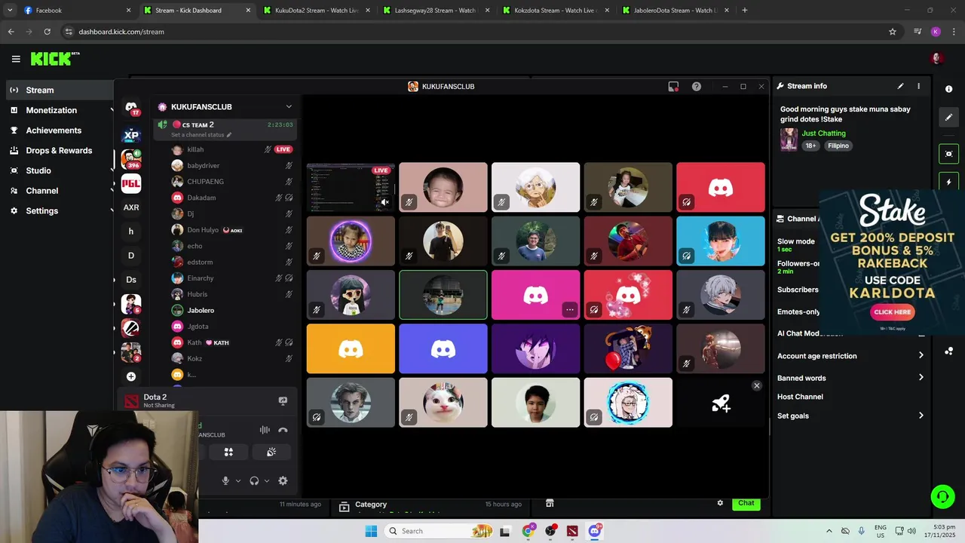The width and height of the screenshot is (965, 543).
Task: Open Stream info three-dot menu
Action: pos(918,86)
